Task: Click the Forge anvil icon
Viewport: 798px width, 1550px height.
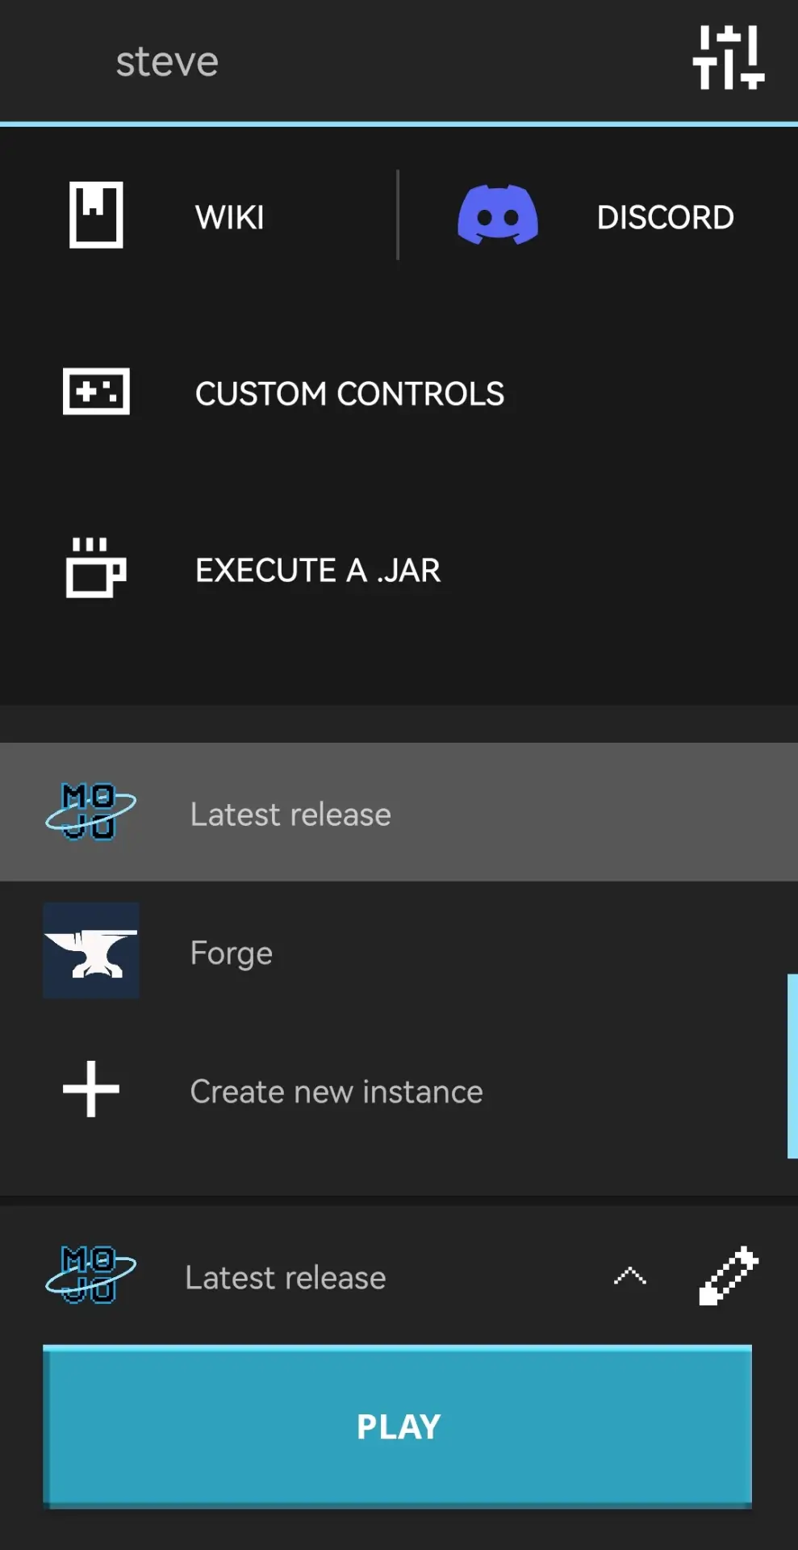Action: (91, 951)
